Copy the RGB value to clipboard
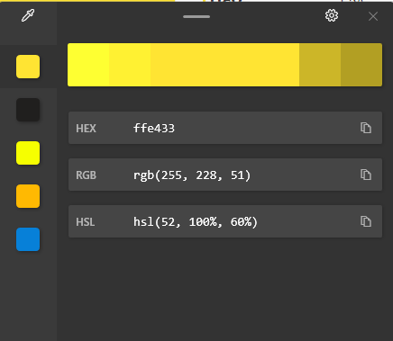Viewport: 393px width, 341px height. 366,175
